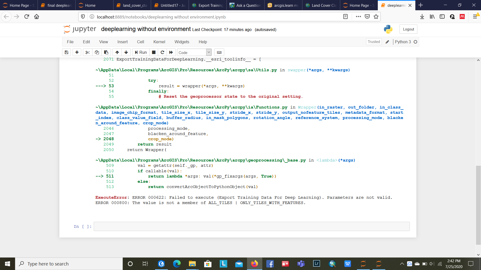Open the Firefox application menu
Image resolution: width=481 pixels, height=270 pixels.
pos(475,17)
